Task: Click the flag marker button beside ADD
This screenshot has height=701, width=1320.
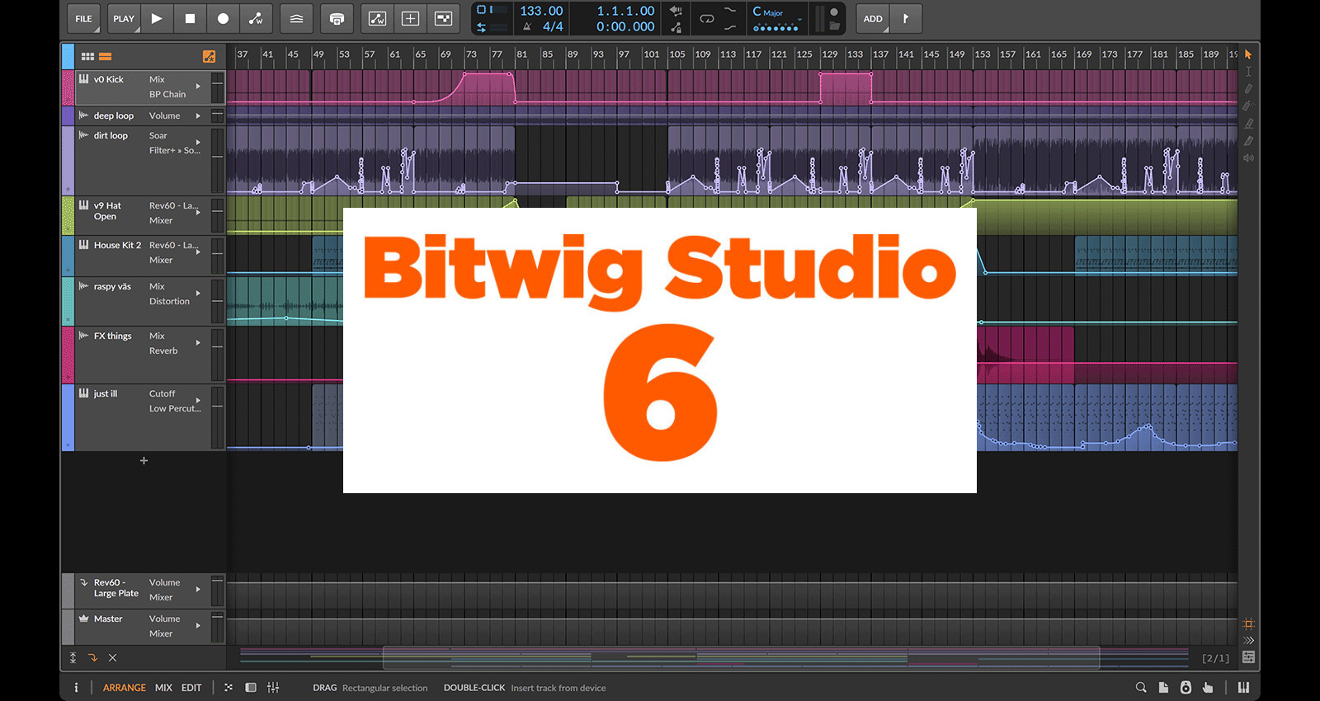Action: point(906,18)
